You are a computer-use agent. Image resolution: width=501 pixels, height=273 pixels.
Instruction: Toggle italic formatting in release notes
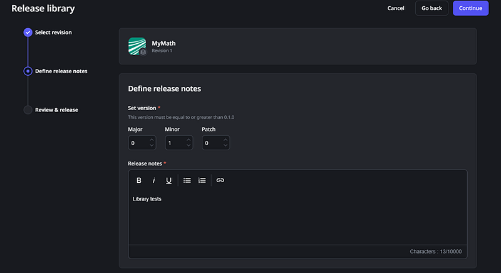pyautogui.click(x=153, y=180)
